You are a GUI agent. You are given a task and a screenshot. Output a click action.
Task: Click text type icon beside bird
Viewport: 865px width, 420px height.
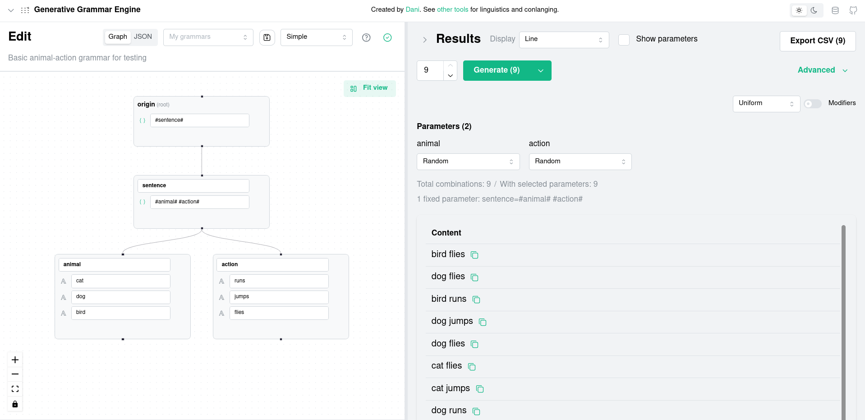[64, 313]
